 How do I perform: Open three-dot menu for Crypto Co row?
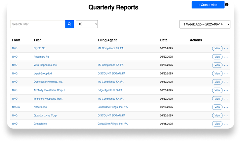click(226, 48)
